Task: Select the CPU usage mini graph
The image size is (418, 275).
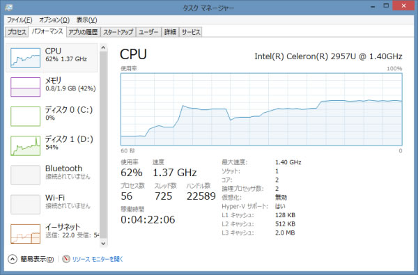Action: pyautogui.click(x=25, y=58)
